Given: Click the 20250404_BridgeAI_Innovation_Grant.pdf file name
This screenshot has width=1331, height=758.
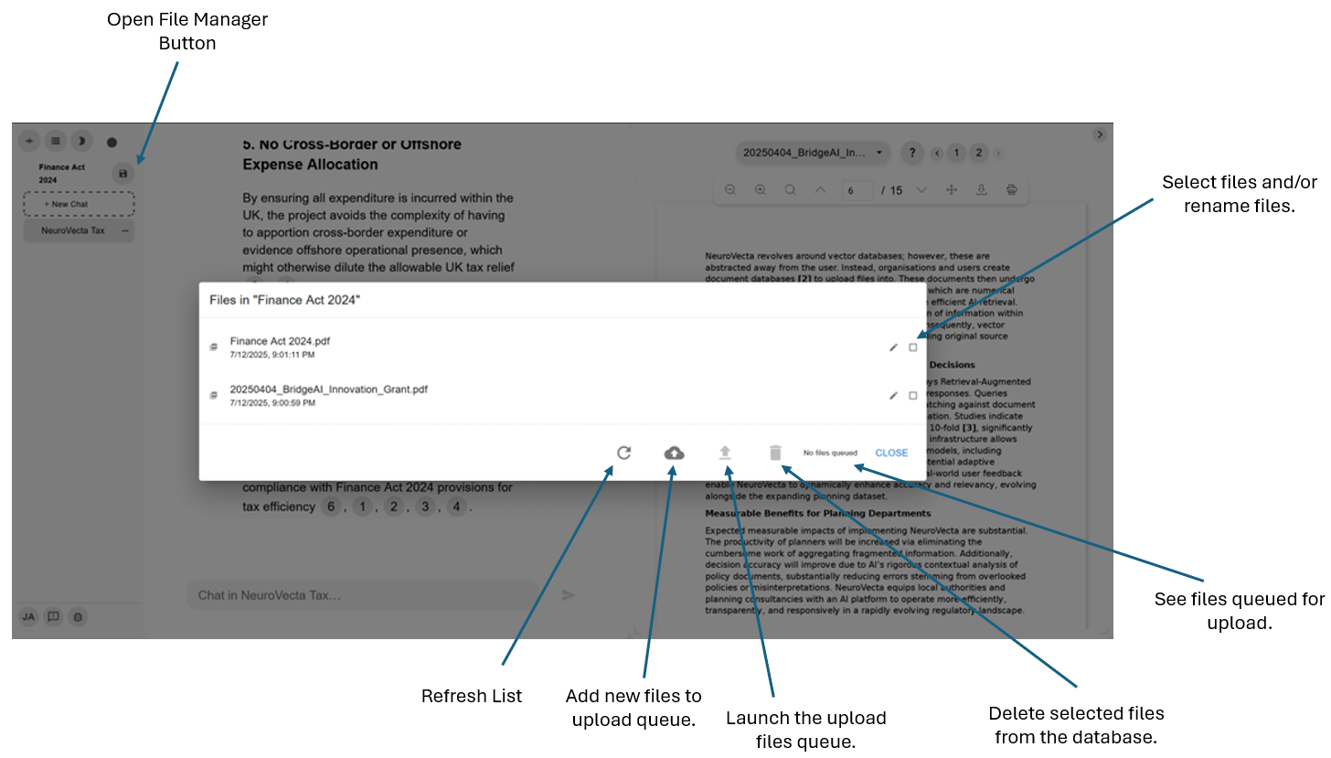Looking at the screenshot, I should (329, 390).
